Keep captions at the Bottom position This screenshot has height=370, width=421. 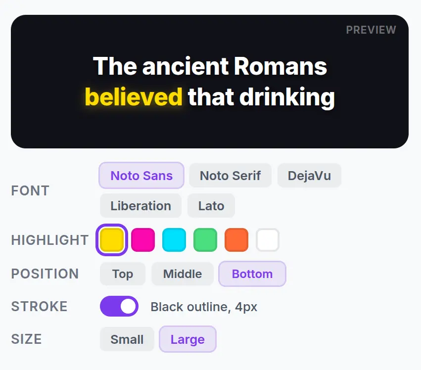[x=252, y=274]
